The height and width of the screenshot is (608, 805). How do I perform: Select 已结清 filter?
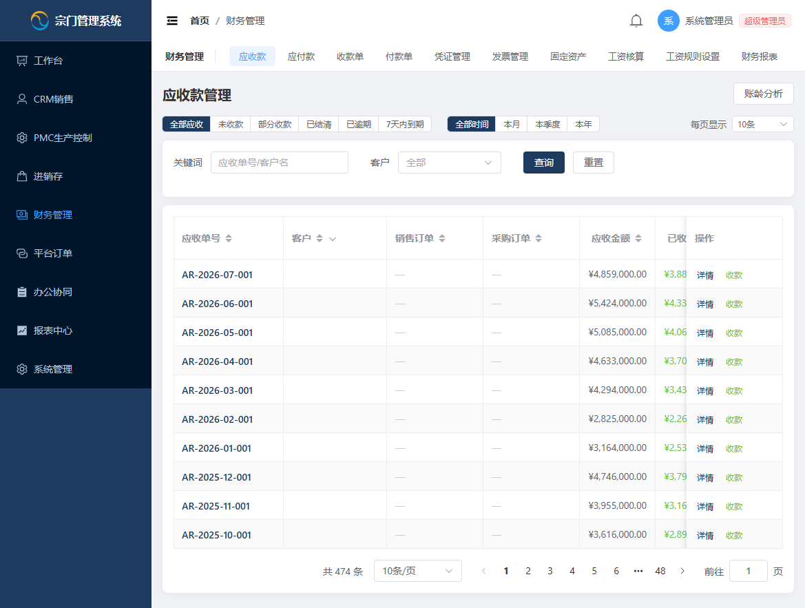pos(319,124)
